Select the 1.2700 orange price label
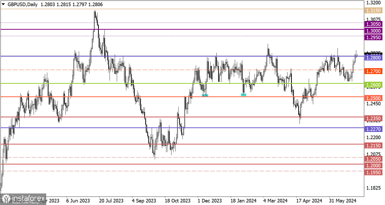 point(373,71)
